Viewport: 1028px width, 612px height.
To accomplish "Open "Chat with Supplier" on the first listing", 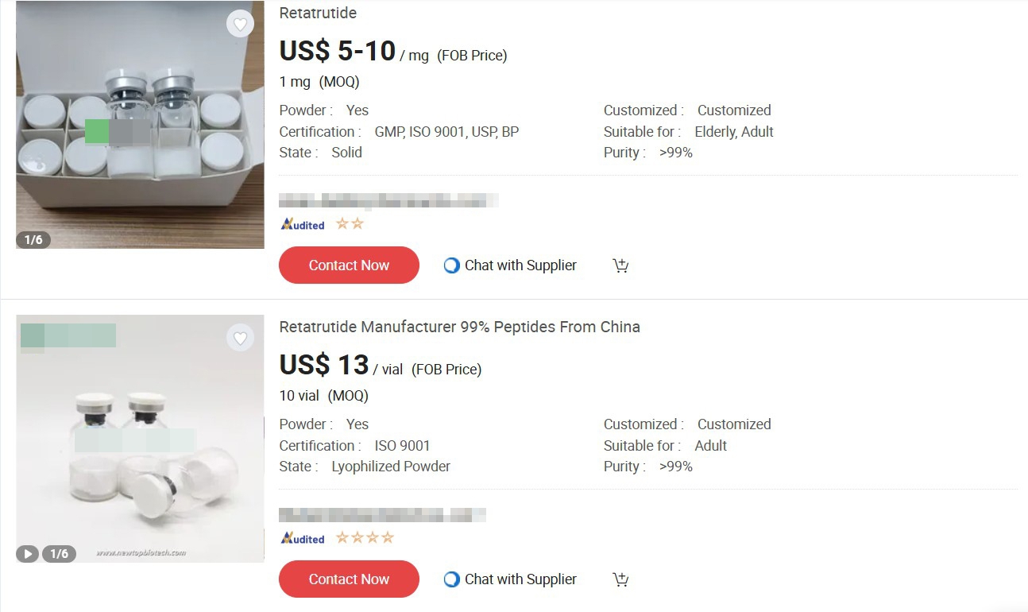I will (x=519, y=265).
